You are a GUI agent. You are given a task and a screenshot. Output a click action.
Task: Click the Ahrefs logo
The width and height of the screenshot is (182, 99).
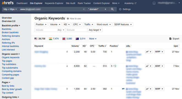(8, 3)
